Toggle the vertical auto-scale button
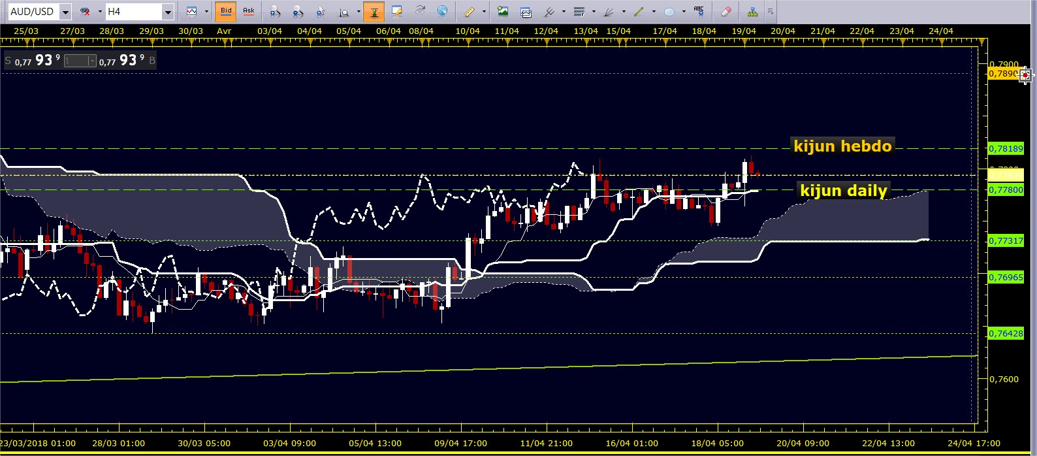The image size is (1037, 456). pyautogui.click(x=374, y=12)
